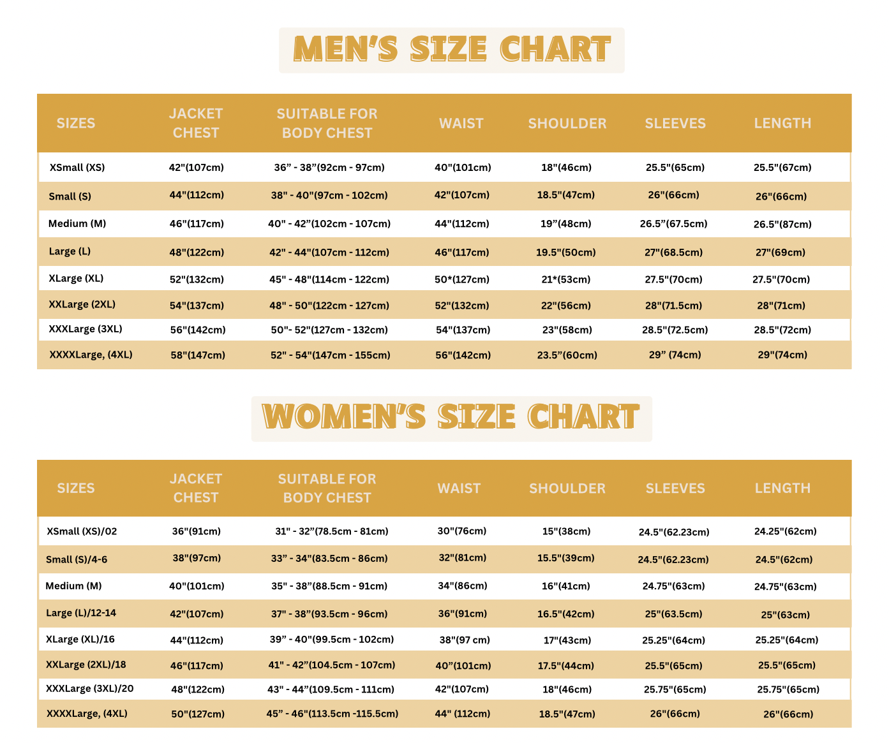Click the Men's Size Chart title
889x743 pixels.
(x=452, y=50)
